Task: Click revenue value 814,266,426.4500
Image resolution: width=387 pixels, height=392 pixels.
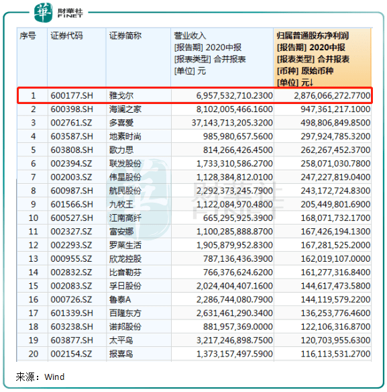Action: tap(238, 150)
